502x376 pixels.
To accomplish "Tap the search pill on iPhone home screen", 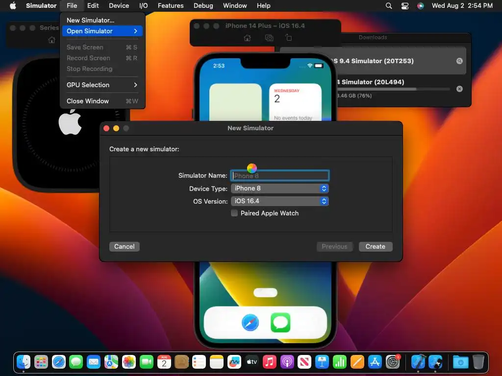I will tap(265, 293).
